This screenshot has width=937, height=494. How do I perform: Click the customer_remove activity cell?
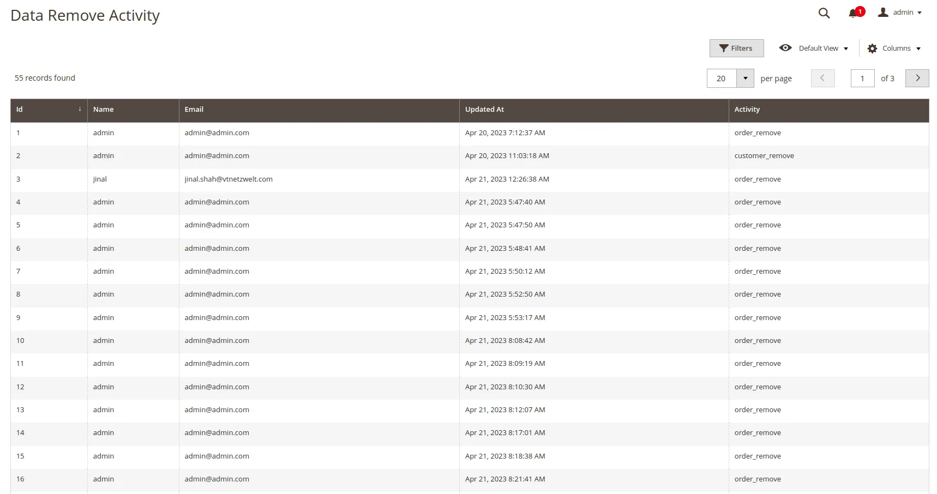764,156
